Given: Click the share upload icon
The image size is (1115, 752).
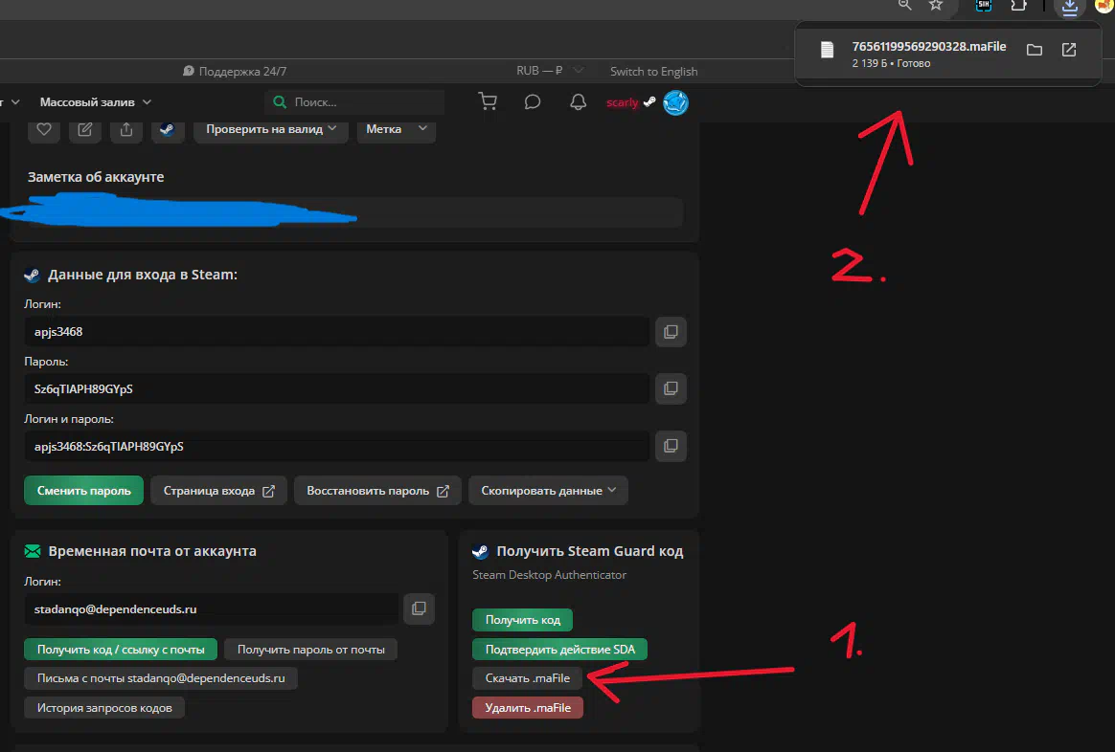Looking at the screenshot, I should point(126,129).
